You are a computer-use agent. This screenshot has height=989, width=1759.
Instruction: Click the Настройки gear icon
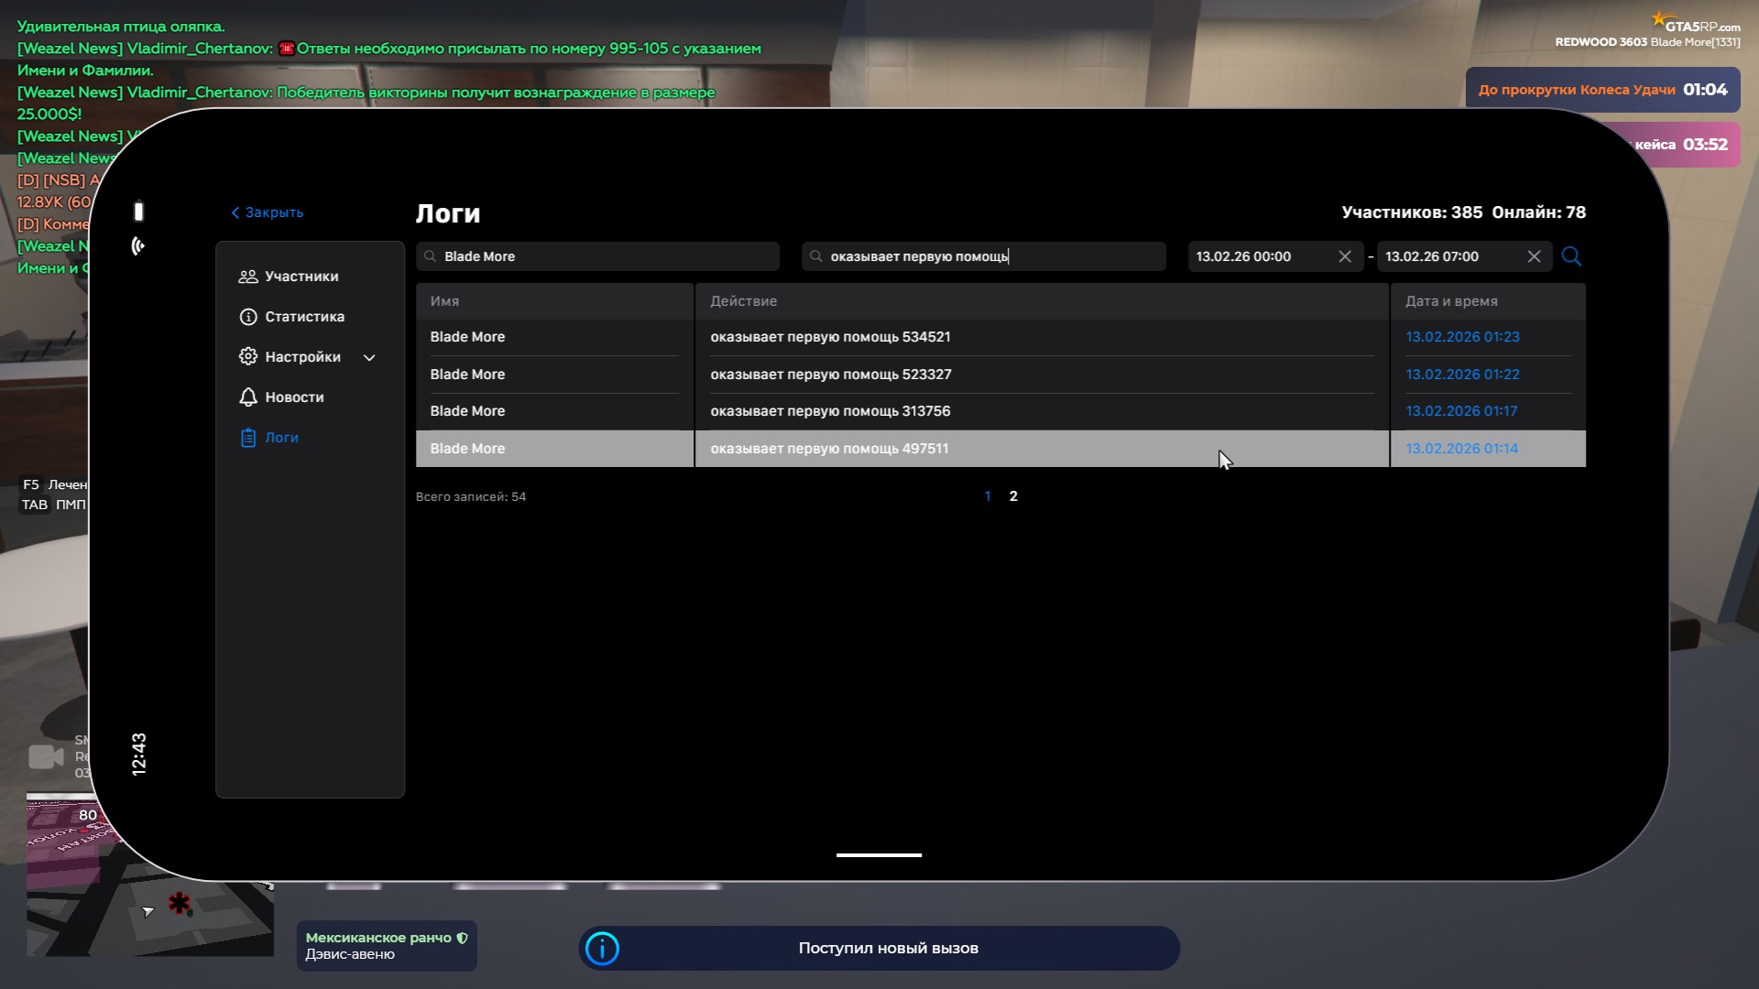pos(248,357)
